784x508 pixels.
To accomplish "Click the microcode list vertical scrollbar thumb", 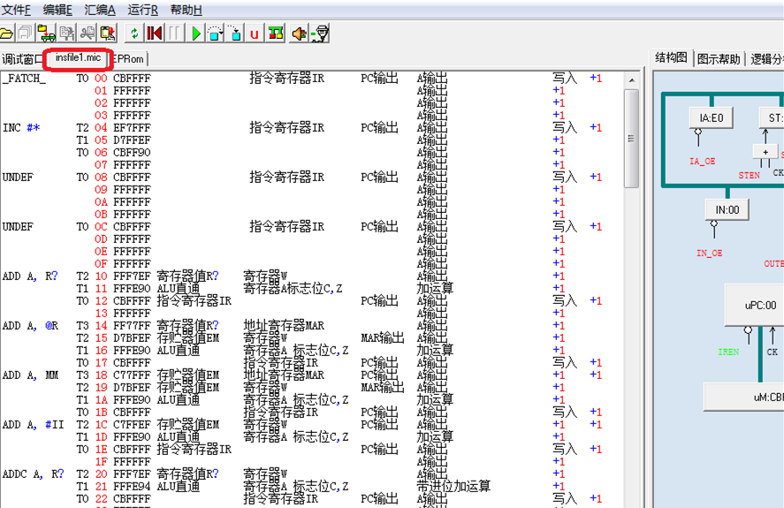I will pyautogui.click(x=630, y=137).
